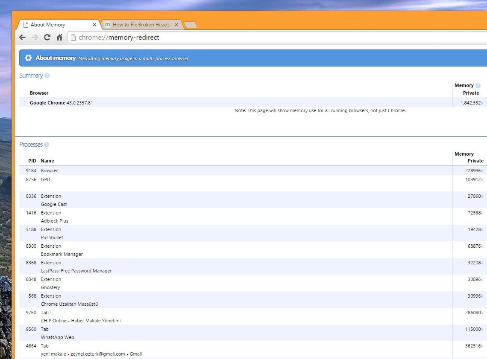Open the Home page button

60,38
